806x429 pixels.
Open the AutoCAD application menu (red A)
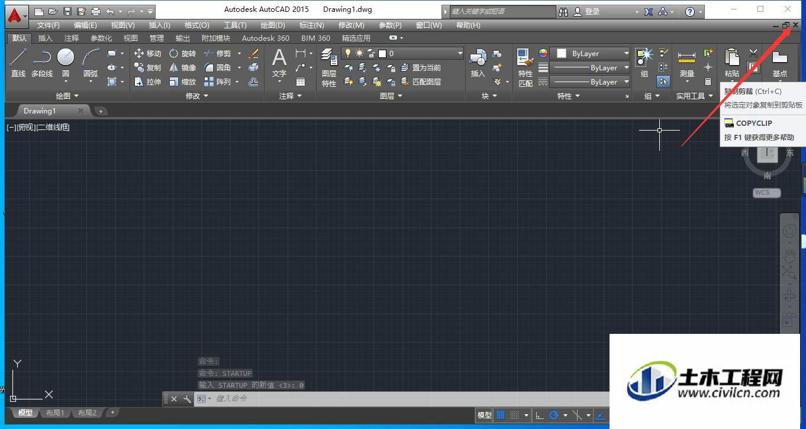15,17
